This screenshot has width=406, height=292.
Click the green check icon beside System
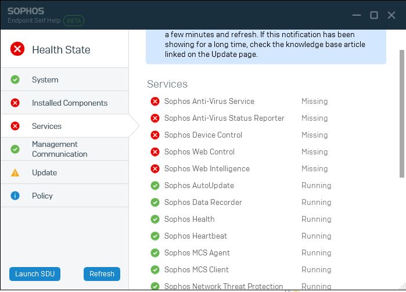tap(15, 80)
